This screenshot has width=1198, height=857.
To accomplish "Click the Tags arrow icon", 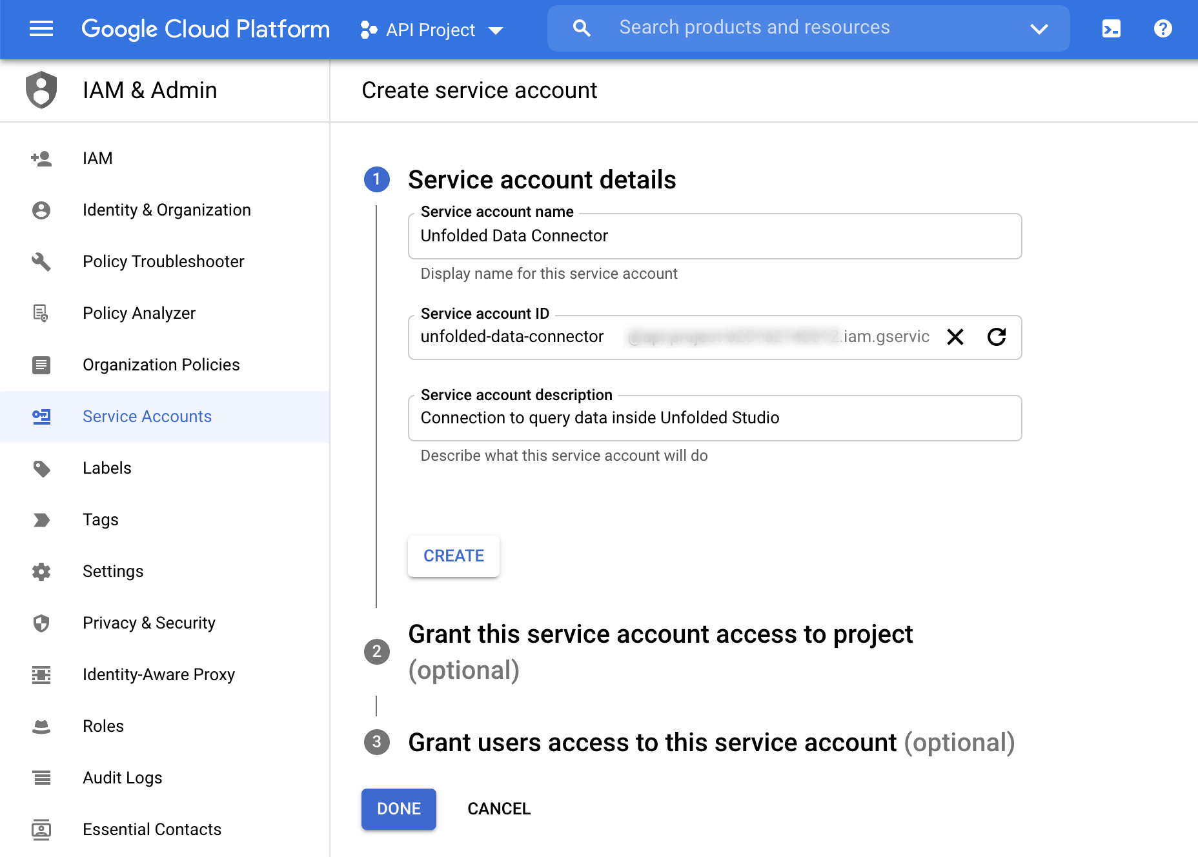I will [x=41, y=519].
